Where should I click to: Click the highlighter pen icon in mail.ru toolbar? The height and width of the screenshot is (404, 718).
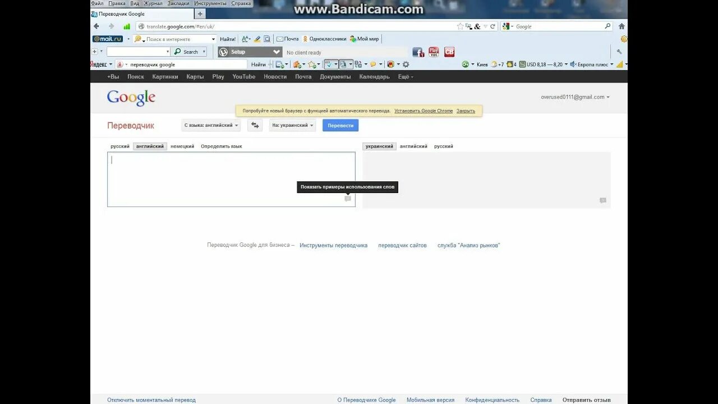257,39
